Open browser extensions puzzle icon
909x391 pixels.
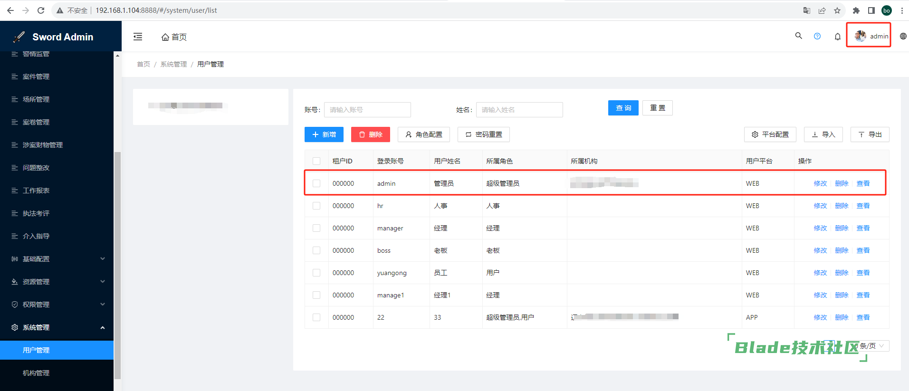coord(856,10)
